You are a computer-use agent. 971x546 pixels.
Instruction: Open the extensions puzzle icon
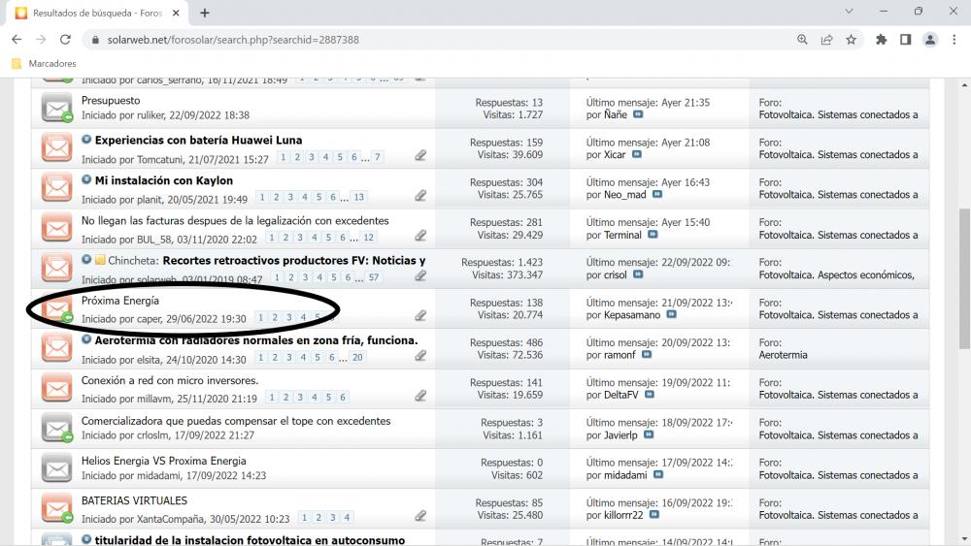point(881,40)
